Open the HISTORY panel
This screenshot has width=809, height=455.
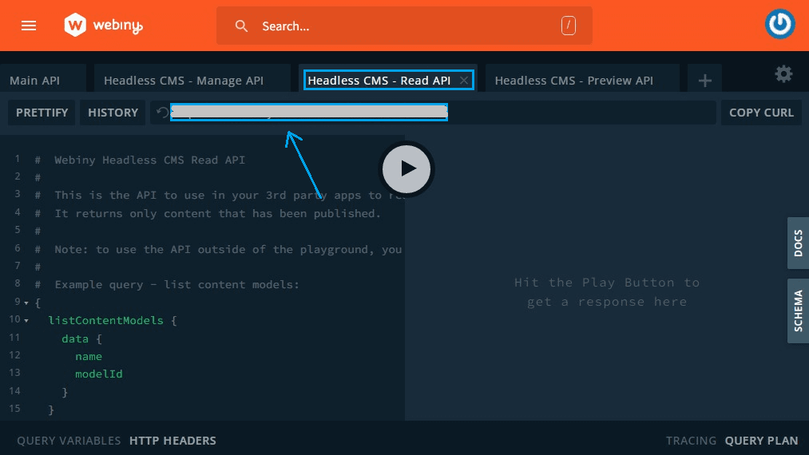113,113
